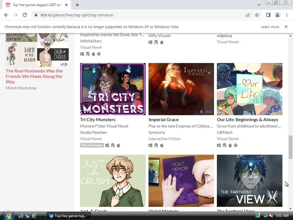Click Android icon under Our Life
The width and height of the screenshot is (293, 220).
pyautogui.click(x=236, y=145)
